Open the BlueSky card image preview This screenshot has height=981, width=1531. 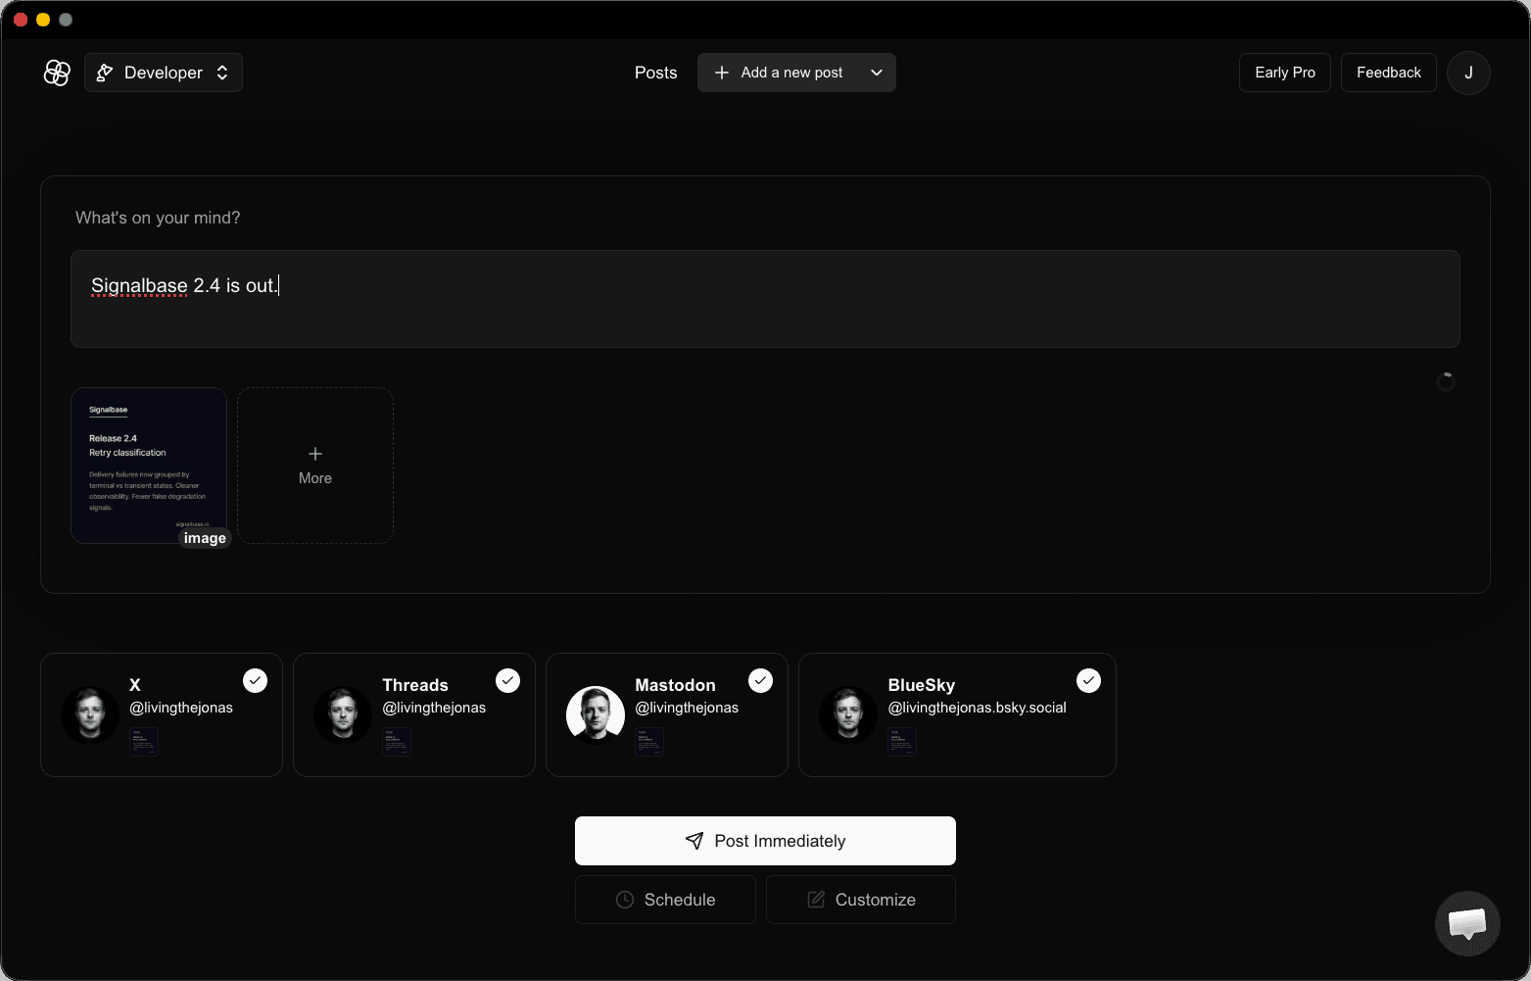902,742
